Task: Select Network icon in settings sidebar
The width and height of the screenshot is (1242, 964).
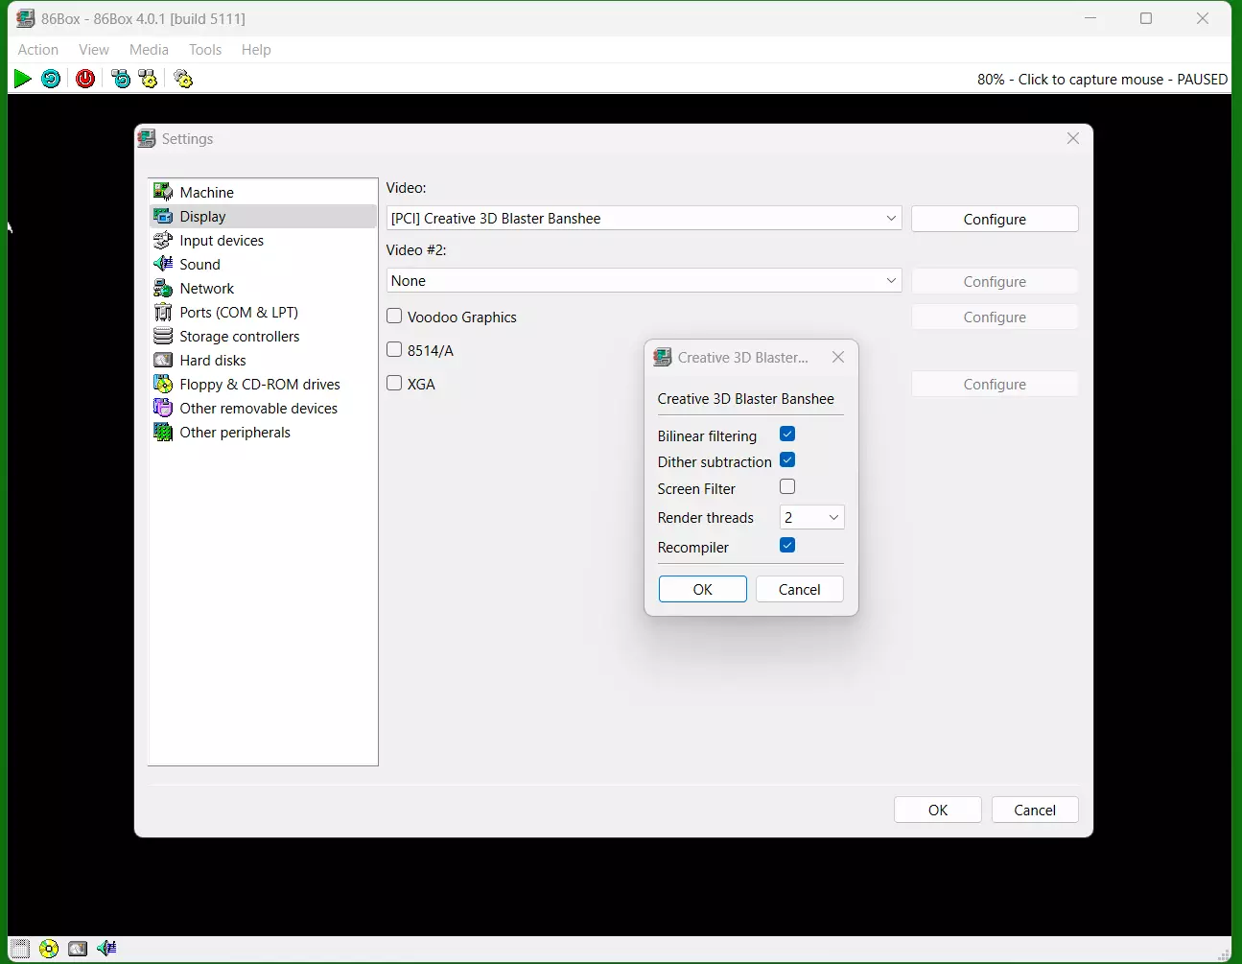Action: pos(163,288)
